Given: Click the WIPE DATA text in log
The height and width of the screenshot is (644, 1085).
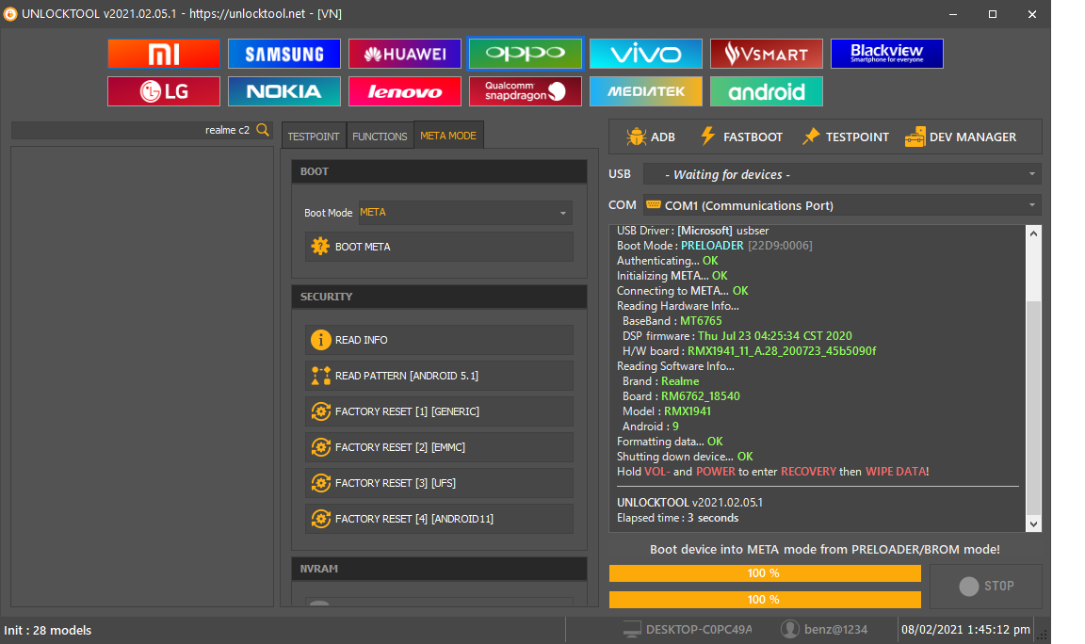Looking at the screenshot, I should tap(896, 472).
